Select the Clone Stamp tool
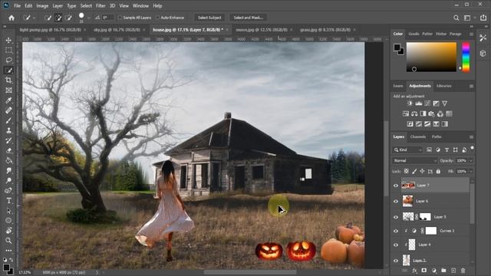491x276 pixels. pyautogui.click(x=8, y=130)
